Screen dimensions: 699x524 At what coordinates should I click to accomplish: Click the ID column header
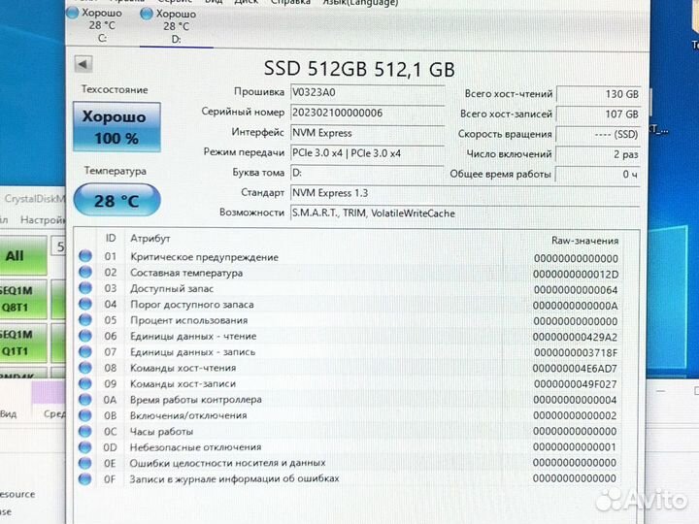coord(111,239)
